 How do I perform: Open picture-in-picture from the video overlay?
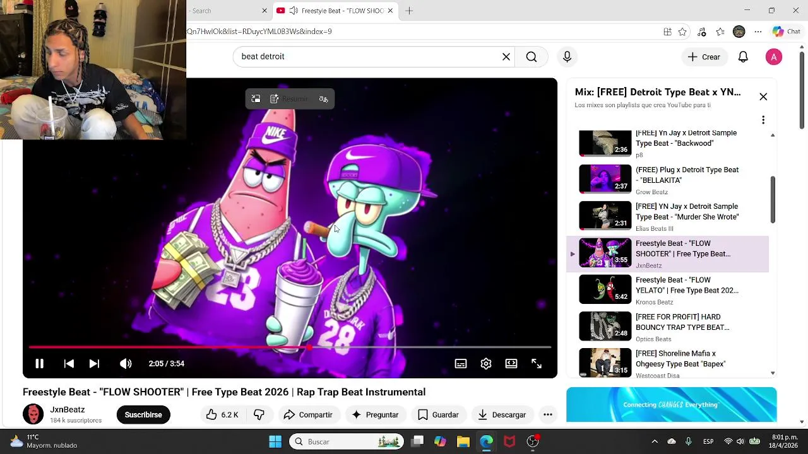point(256,99)
